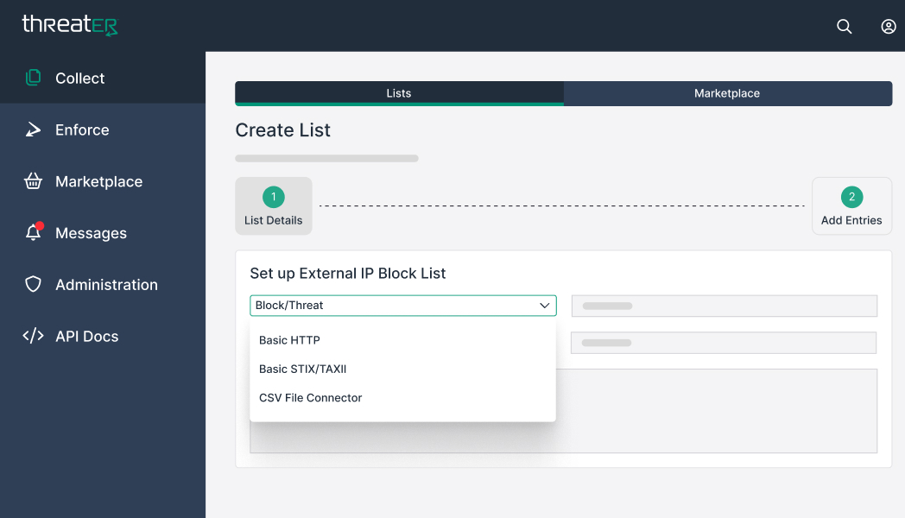Click the Marketplace basket icon
This screenshot has width=905, height=518.
(34, 181)
